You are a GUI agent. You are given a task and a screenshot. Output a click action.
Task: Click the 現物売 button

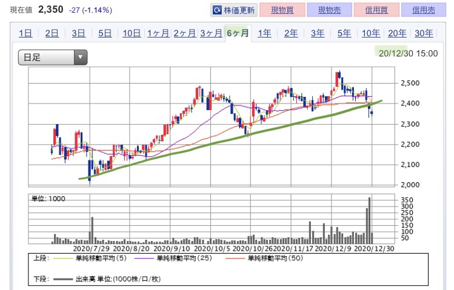click(329, 10)
